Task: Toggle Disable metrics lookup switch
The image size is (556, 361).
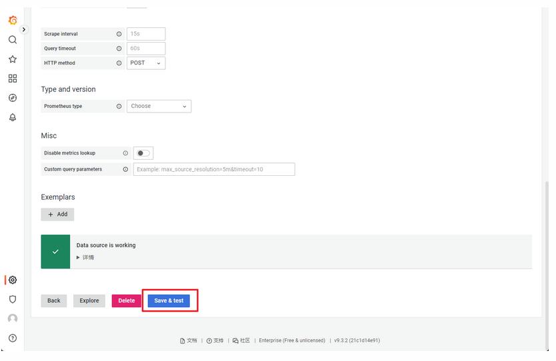Action: pos(143,153)
